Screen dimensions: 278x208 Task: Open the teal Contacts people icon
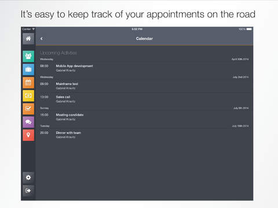(x=28, y=56)
